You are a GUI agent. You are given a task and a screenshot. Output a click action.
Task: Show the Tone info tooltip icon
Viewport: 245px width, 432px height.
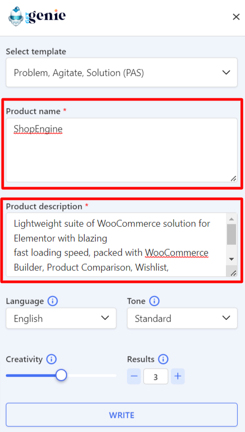pos(155,301)
